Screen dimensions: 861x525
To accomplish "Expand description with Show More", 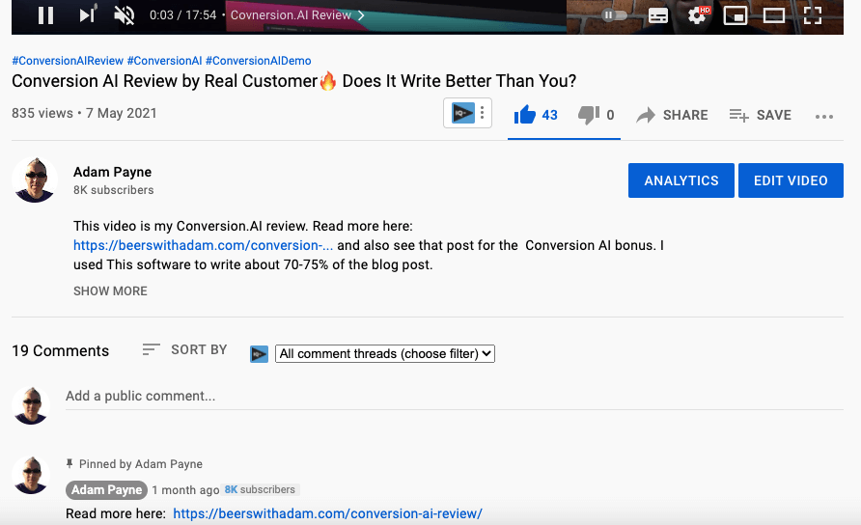I will (110, 291).
